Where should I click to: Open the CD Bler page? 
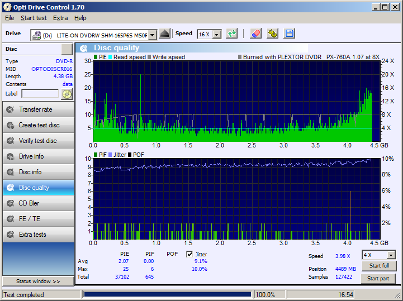click(x=39, y=203)
